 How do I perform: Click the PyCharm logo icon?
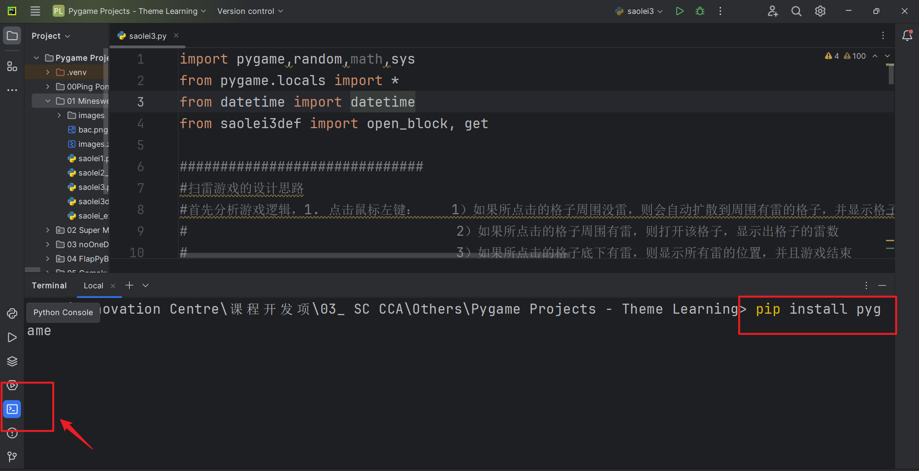12,11
